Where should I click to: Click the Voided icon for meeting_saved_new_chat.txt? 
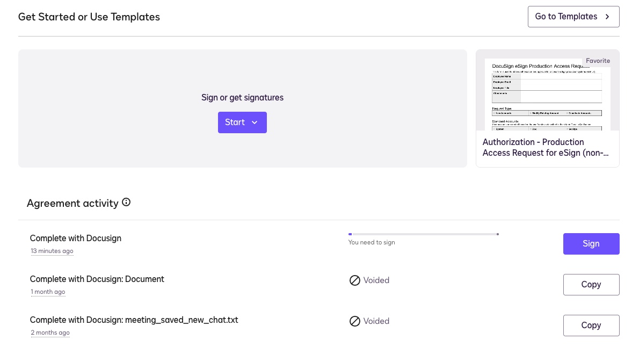(354, 321)
